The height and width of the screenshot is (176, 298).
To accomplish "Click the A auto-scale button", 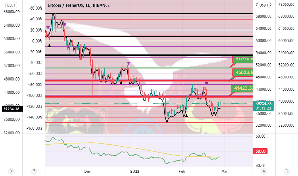I will coord(264,171).
